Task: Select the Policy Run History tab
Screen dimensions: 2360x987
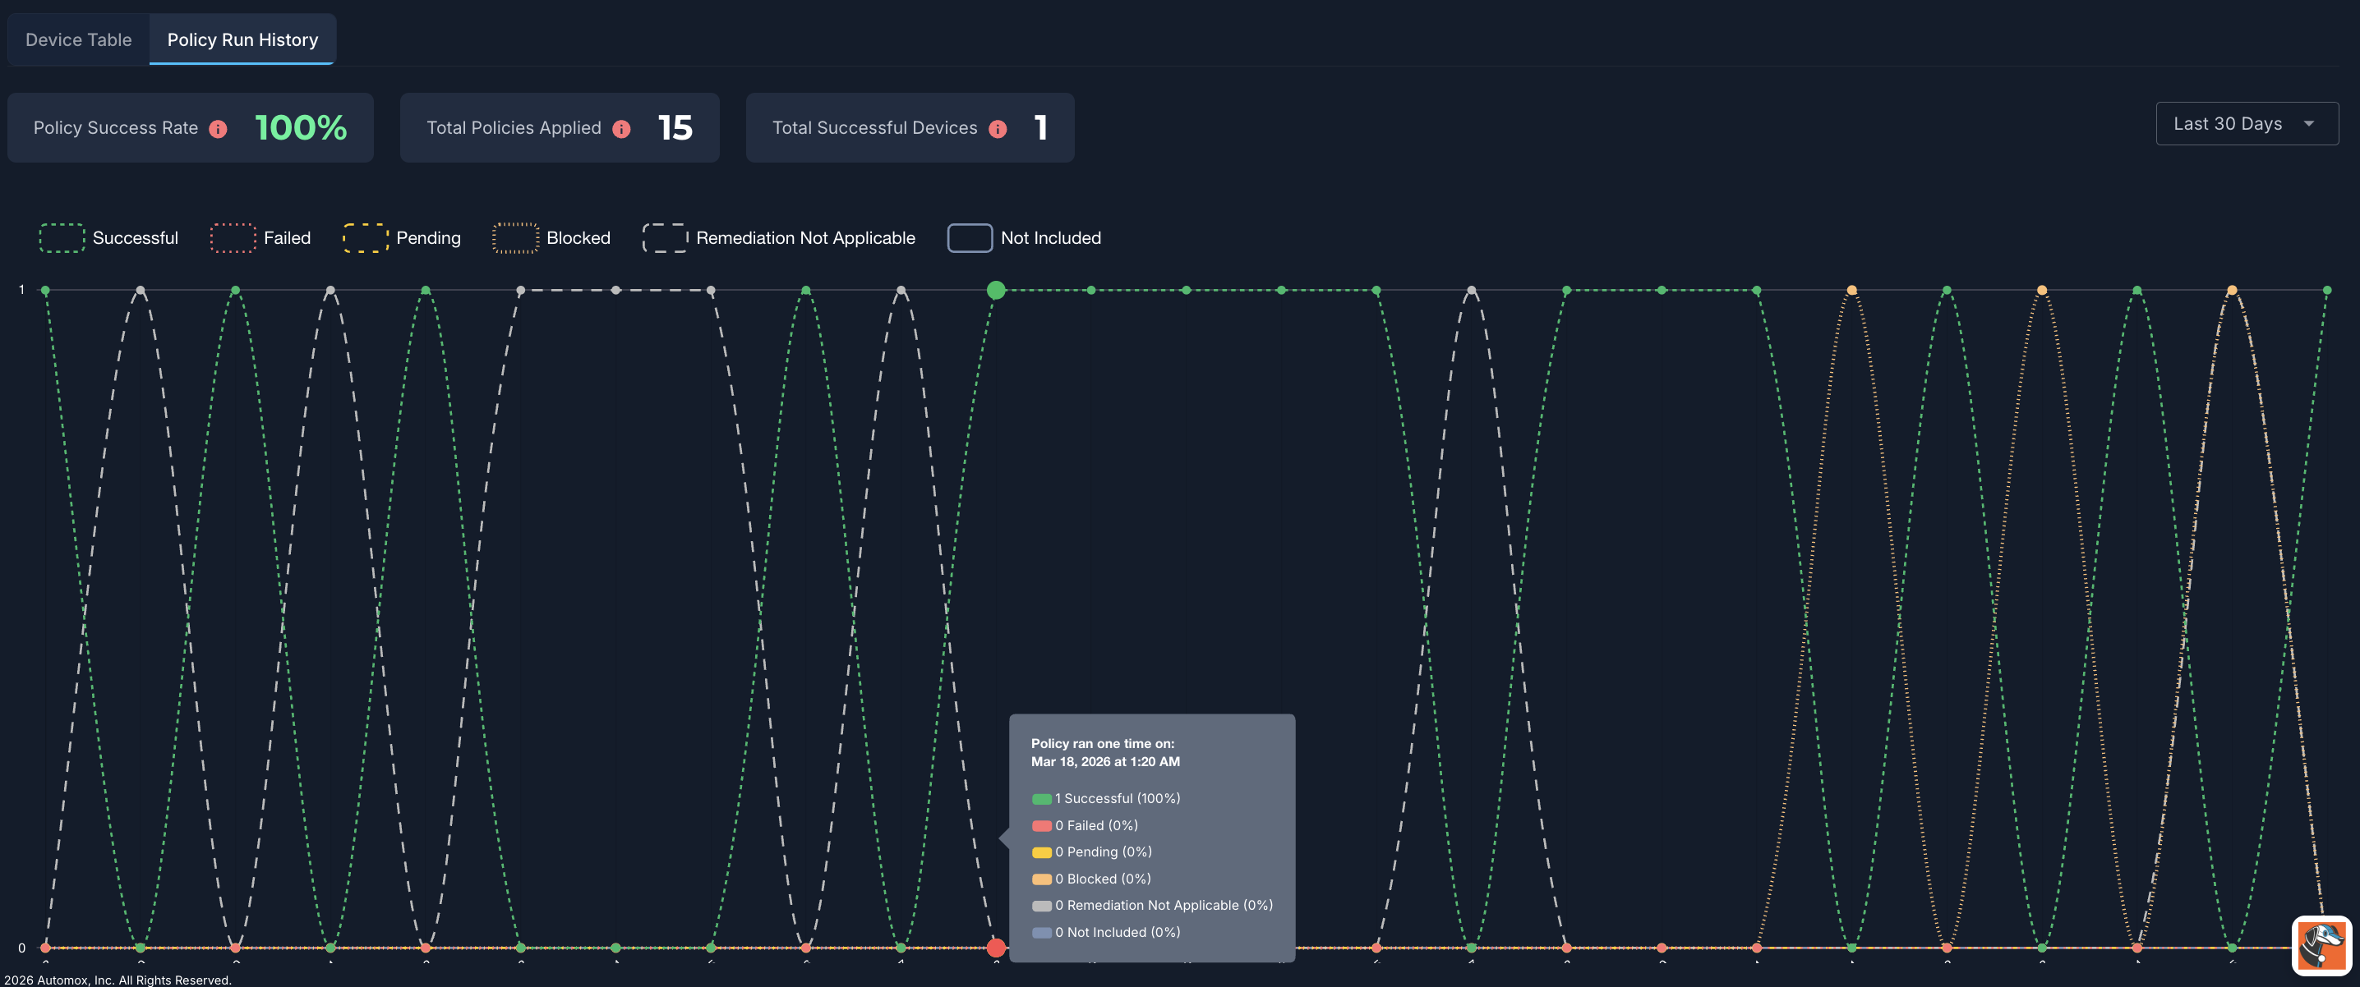Action: tap(242, 39)
